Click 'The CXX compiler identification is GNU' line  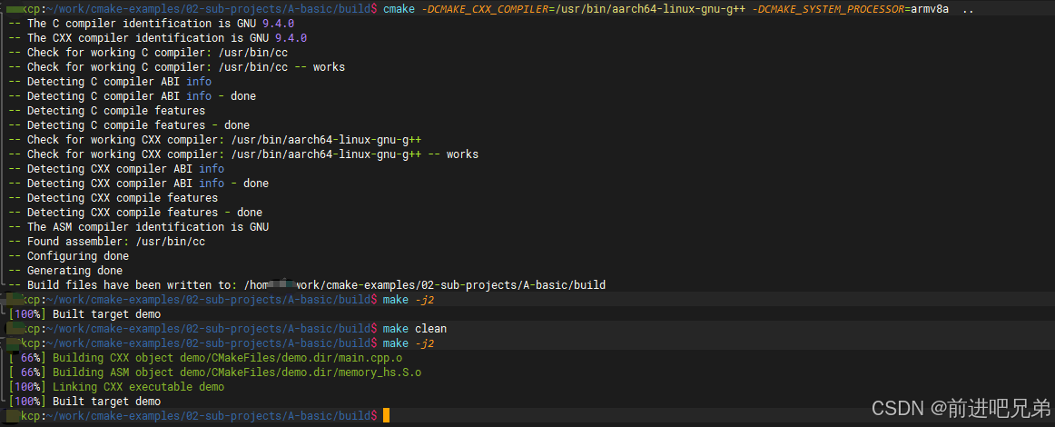pyautogui.click(x=158, y=38)
